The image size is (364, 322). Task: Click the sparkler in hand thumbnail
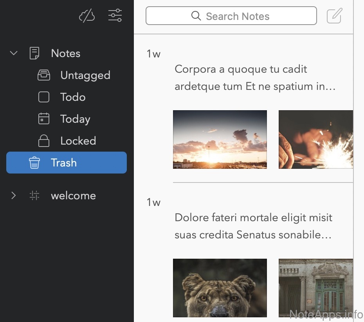click(315, 140)
